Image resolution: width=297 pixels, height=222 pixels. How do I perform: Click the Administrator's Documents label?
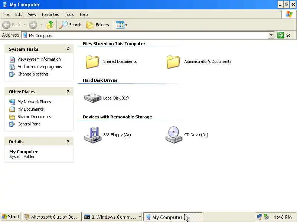pos(208,61)
